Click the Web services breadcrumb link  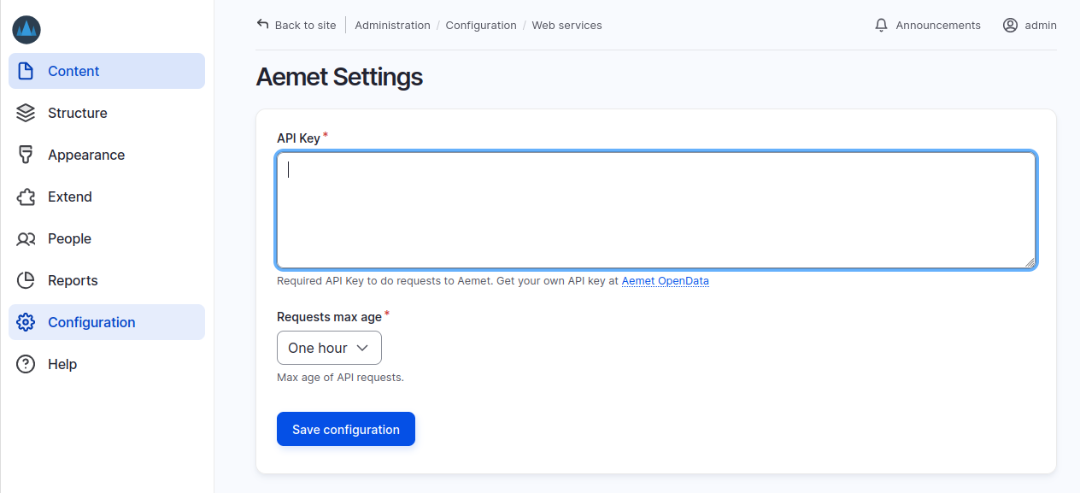566,25
